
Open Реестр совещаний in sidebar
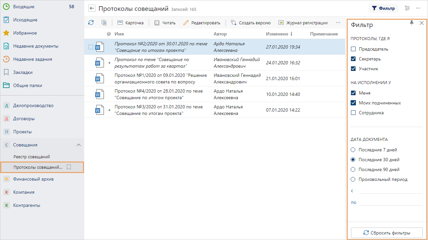pyautogui.click(x=32, y=157)
